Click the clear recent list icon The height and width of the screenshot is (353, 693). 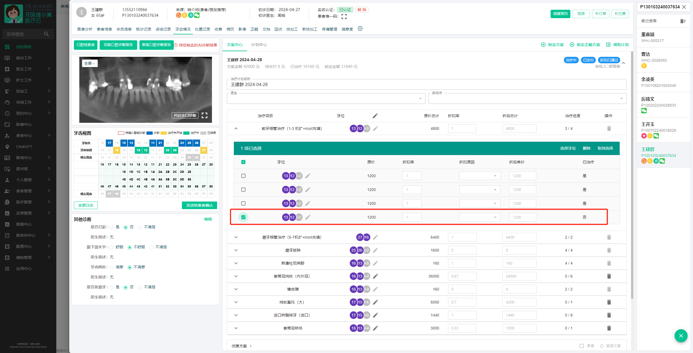pos(683,21)
